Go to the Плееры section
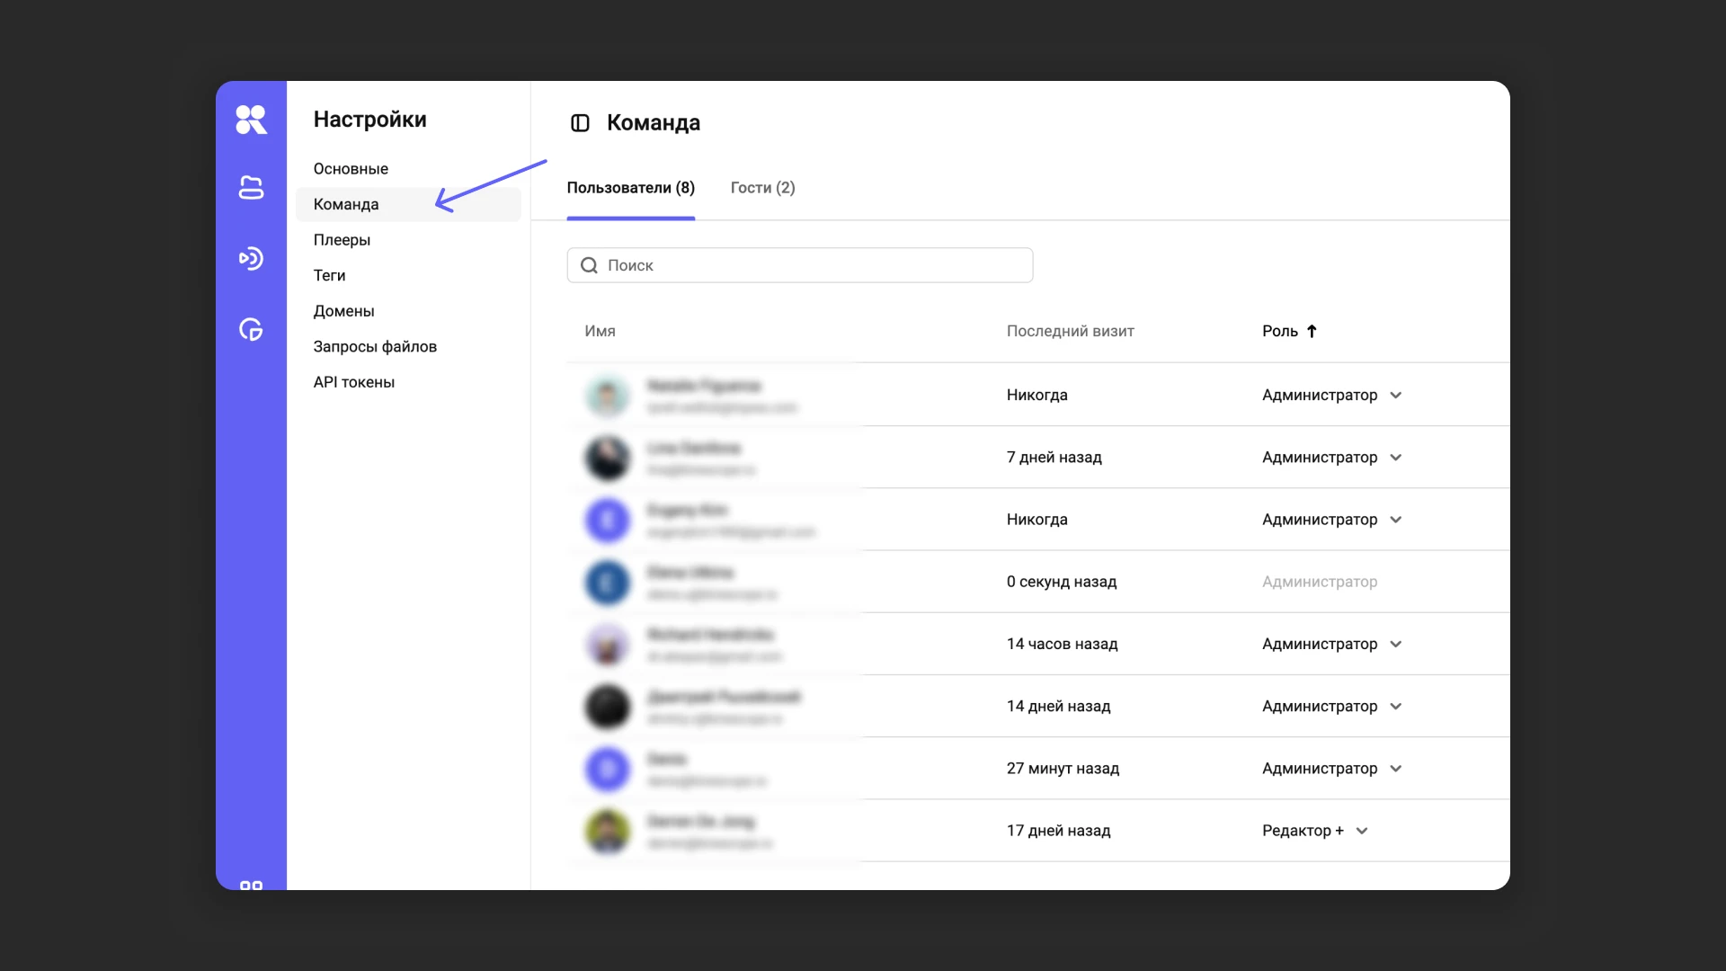Image resolution: width=1726 pixels, height=971 pixels. (x=342, y=240)
